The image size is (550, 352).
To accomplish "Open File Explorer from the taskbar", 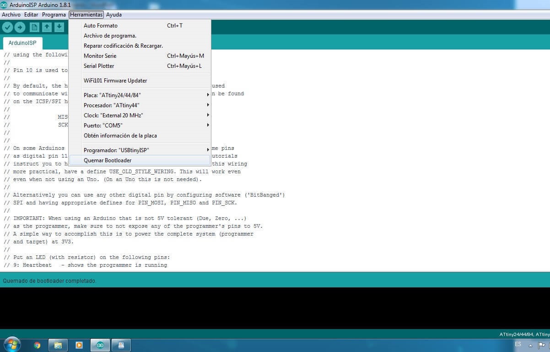I will (x=58, y=345).
